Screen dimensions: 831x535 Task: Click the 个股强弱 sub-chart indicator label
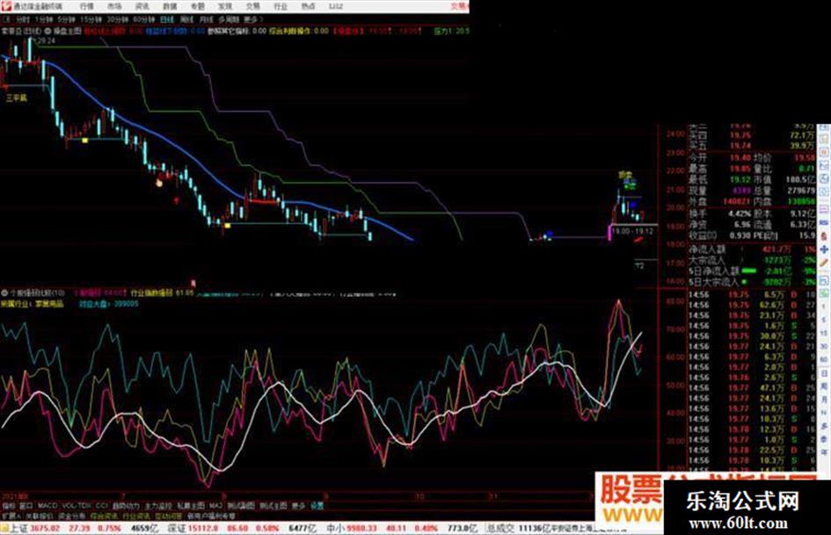(x=37, y=293)
